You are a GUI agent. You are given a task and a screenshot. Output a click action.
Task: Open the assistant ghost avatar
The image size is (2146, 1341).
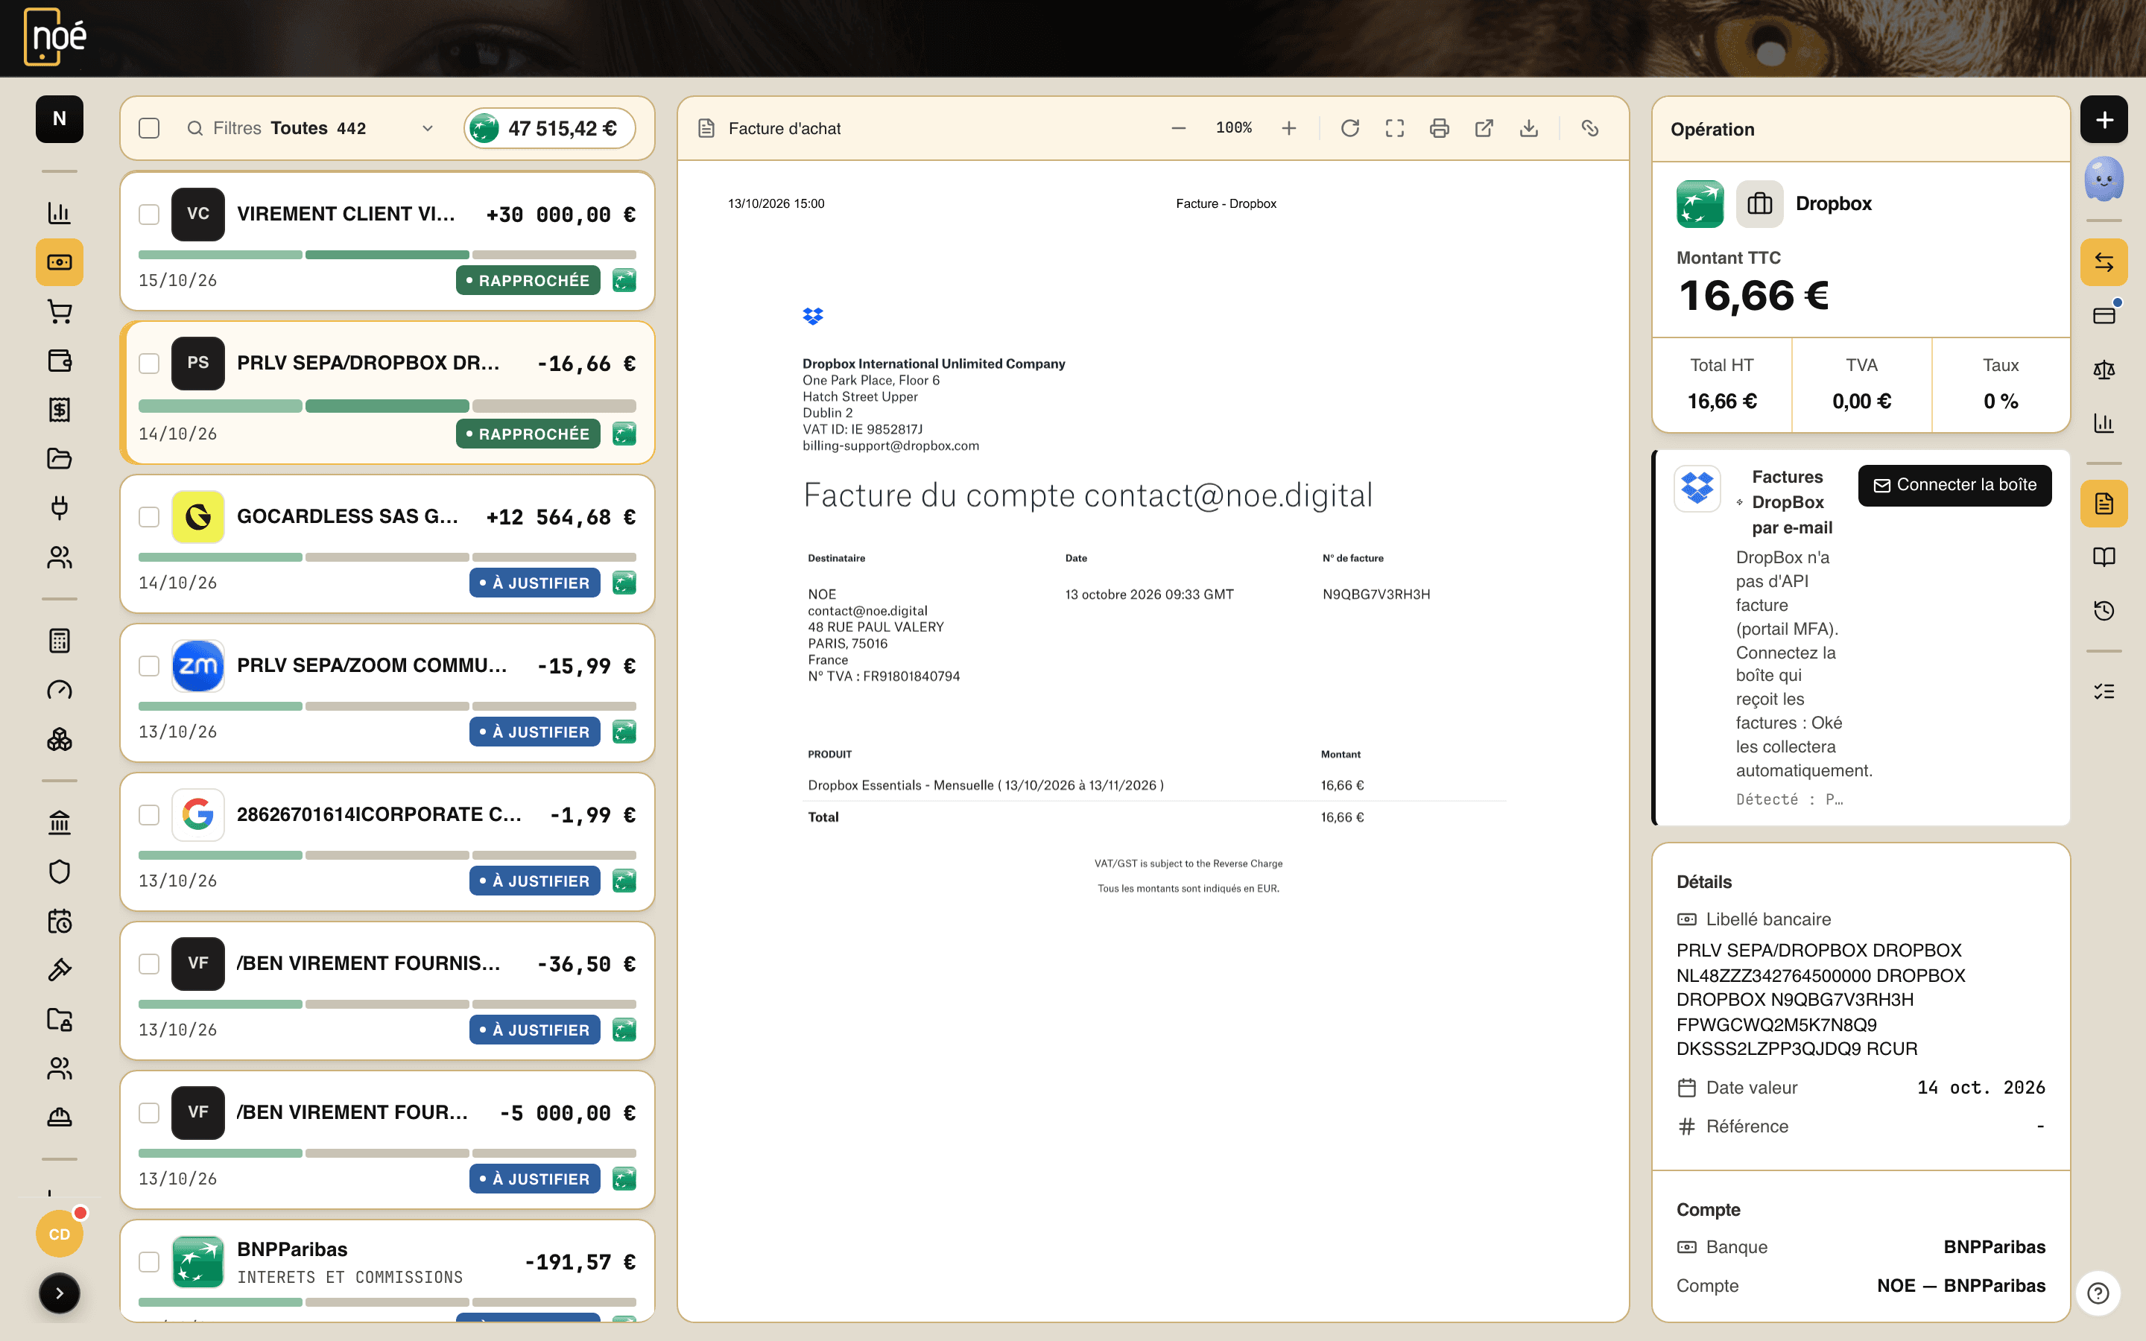tap(2104, 179)
